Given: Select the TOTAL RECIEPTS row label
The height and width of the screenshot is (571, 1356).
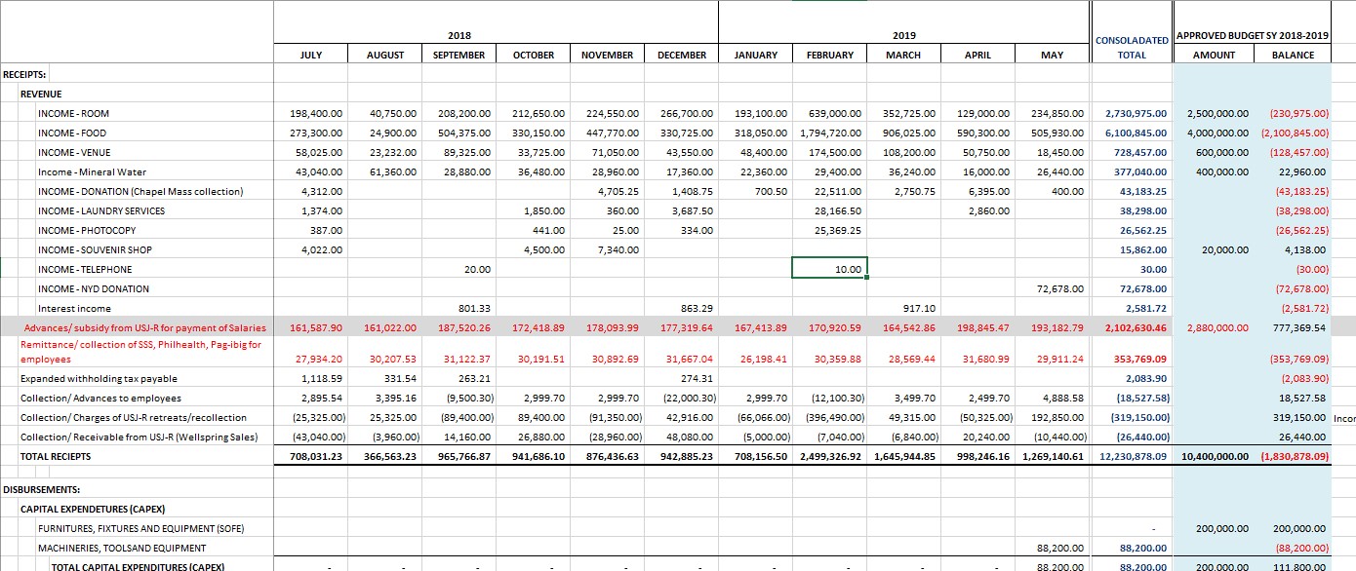Looking at the screenshot, I should pos(55,457).
